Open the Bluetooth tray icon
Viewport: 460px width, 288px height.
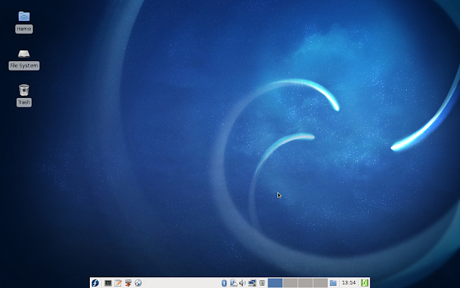224,283
